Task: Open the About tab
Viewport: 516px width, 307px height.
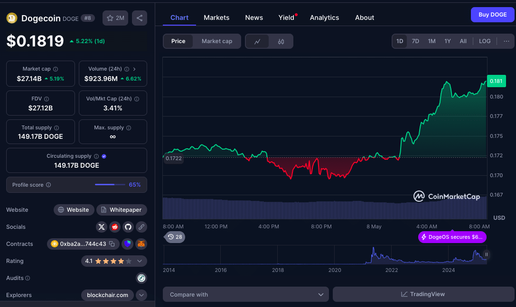Action: coord(365,18)
